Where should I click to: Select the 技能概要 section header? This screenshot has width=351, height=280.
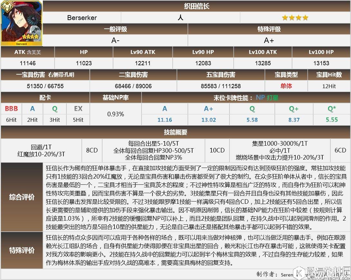(x=175, y=132)
